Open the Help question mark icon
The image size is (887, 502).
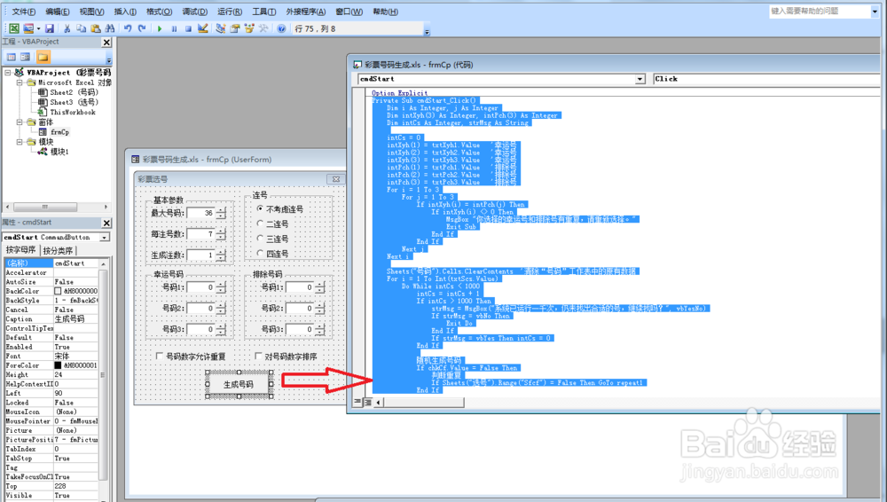pyautogui.click(x=281, y=28)
